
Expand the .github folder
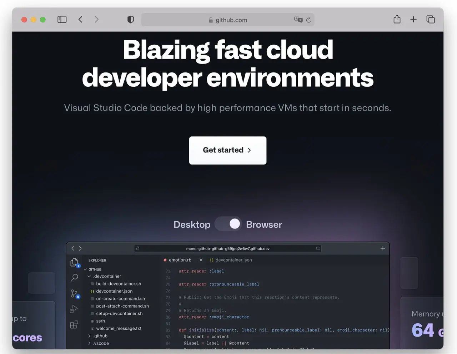[89, 335]
